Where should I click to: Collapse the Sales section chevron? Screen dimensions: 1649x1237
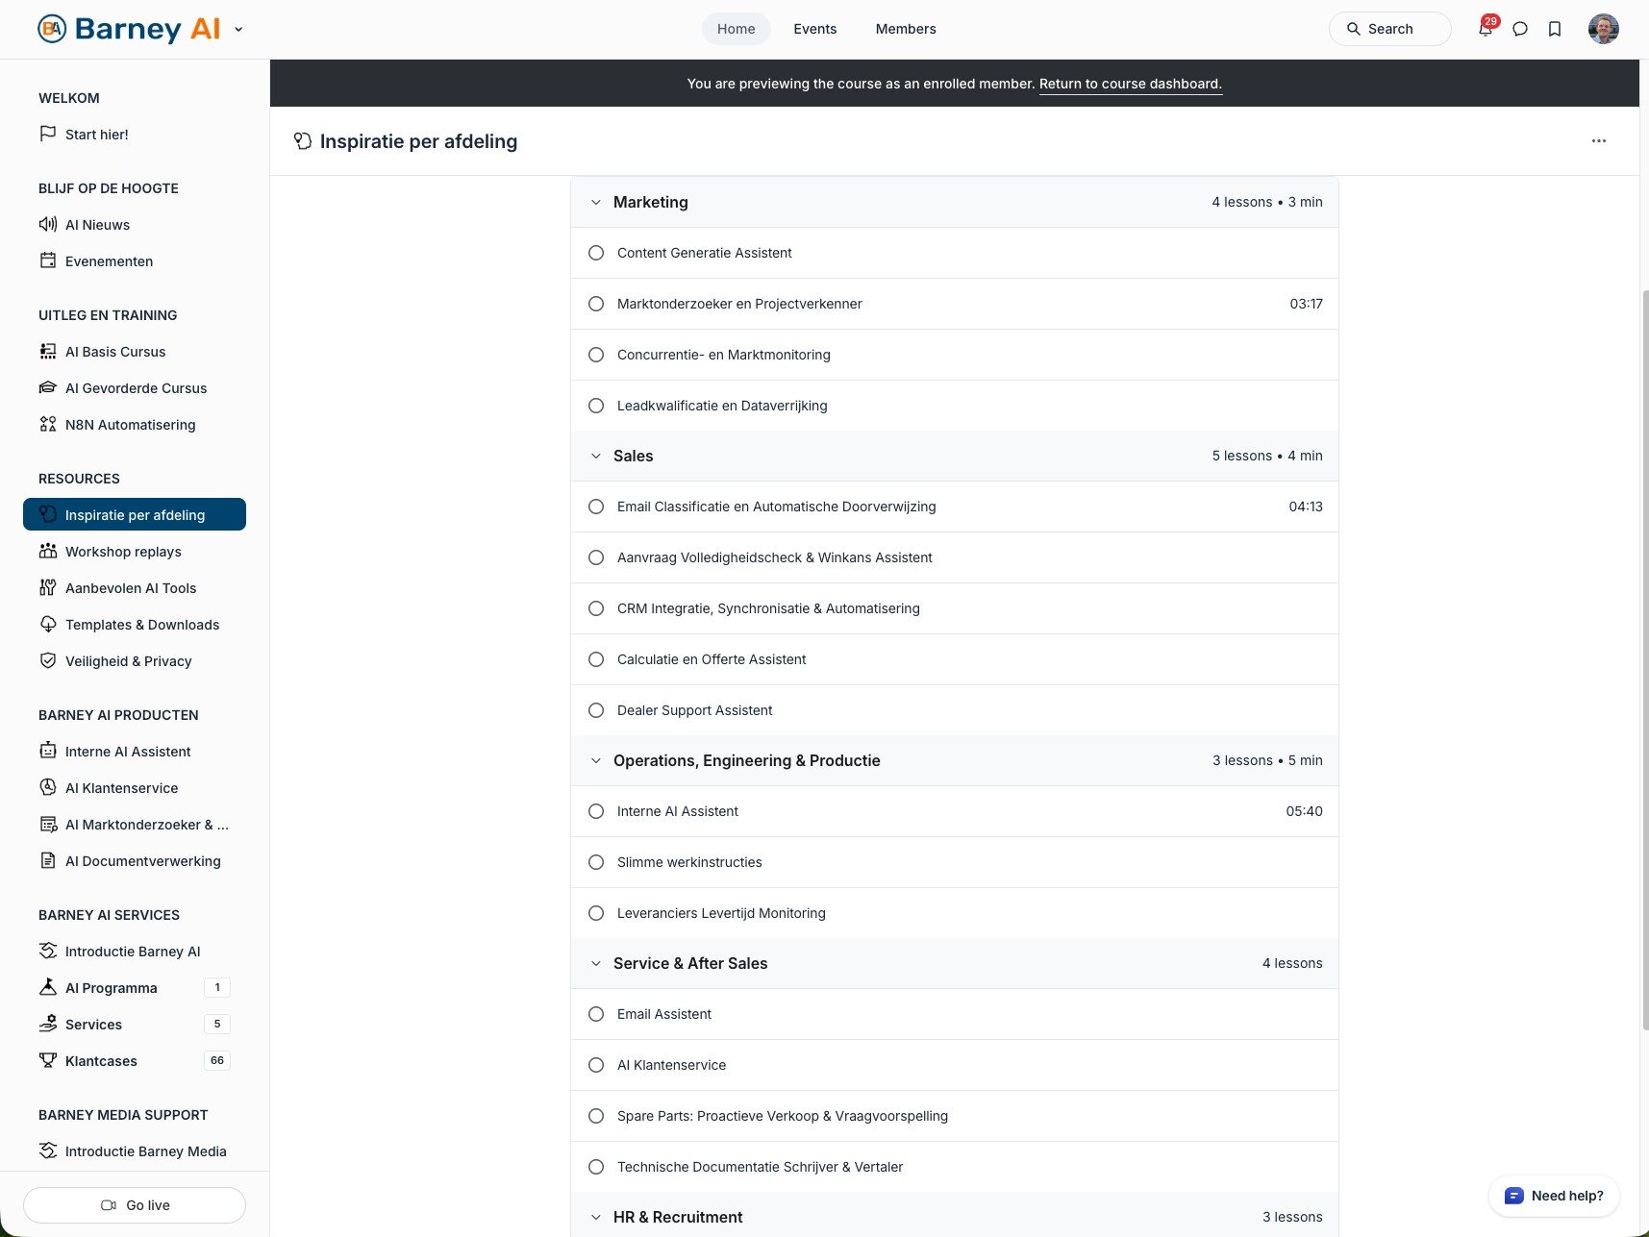pos(596,457)
